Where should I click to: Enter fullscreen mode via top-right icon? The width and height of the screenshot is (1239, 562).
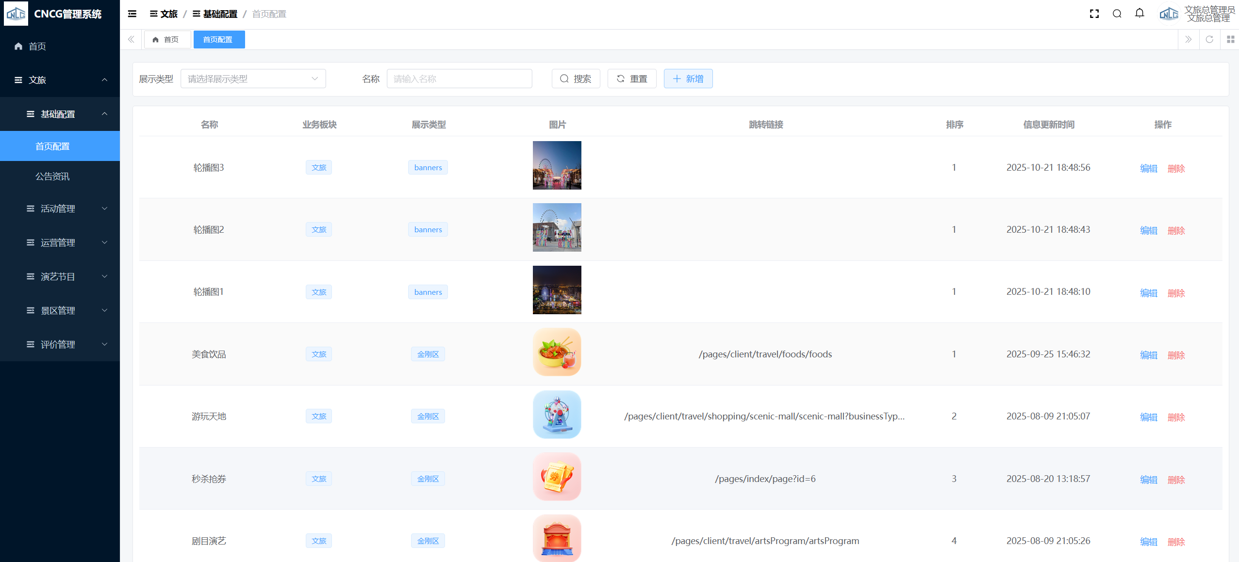[x=1094, y=14]
